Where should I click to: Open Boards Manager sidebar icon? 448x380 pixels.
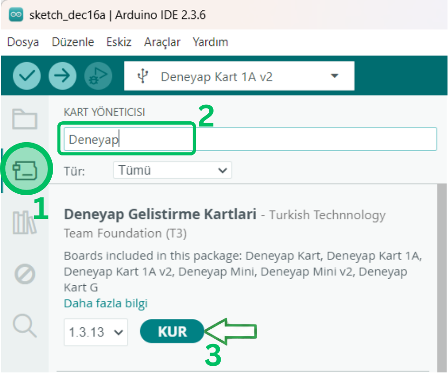[x=25, y=171]
